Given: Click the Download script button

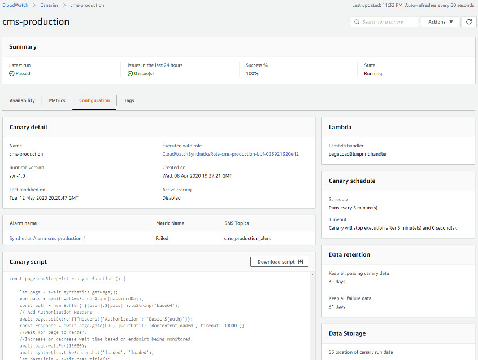Looking at the screenshot, I should click(x=280, y=262).
